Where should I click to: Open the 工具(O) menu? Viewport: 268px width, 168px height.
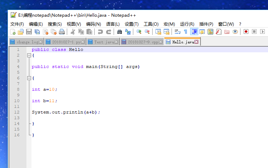[x=151, y=24]
